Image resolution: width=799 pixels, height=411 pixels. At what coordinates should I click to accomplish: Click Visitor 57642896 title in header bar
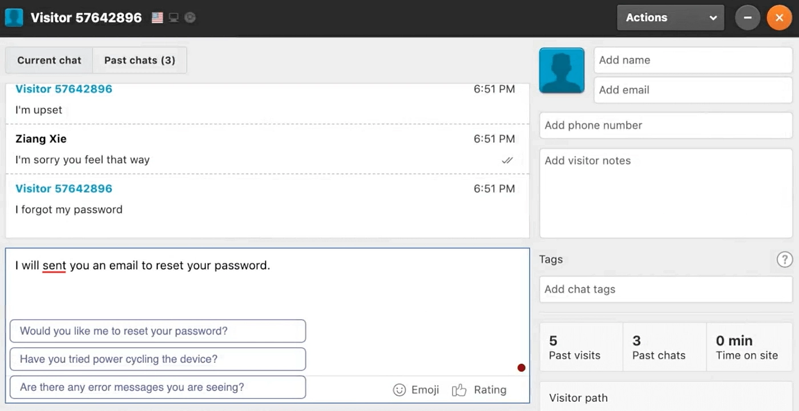[x=86, y=18]
